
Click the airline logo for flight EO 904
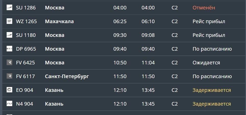click(x=9, y=90)
